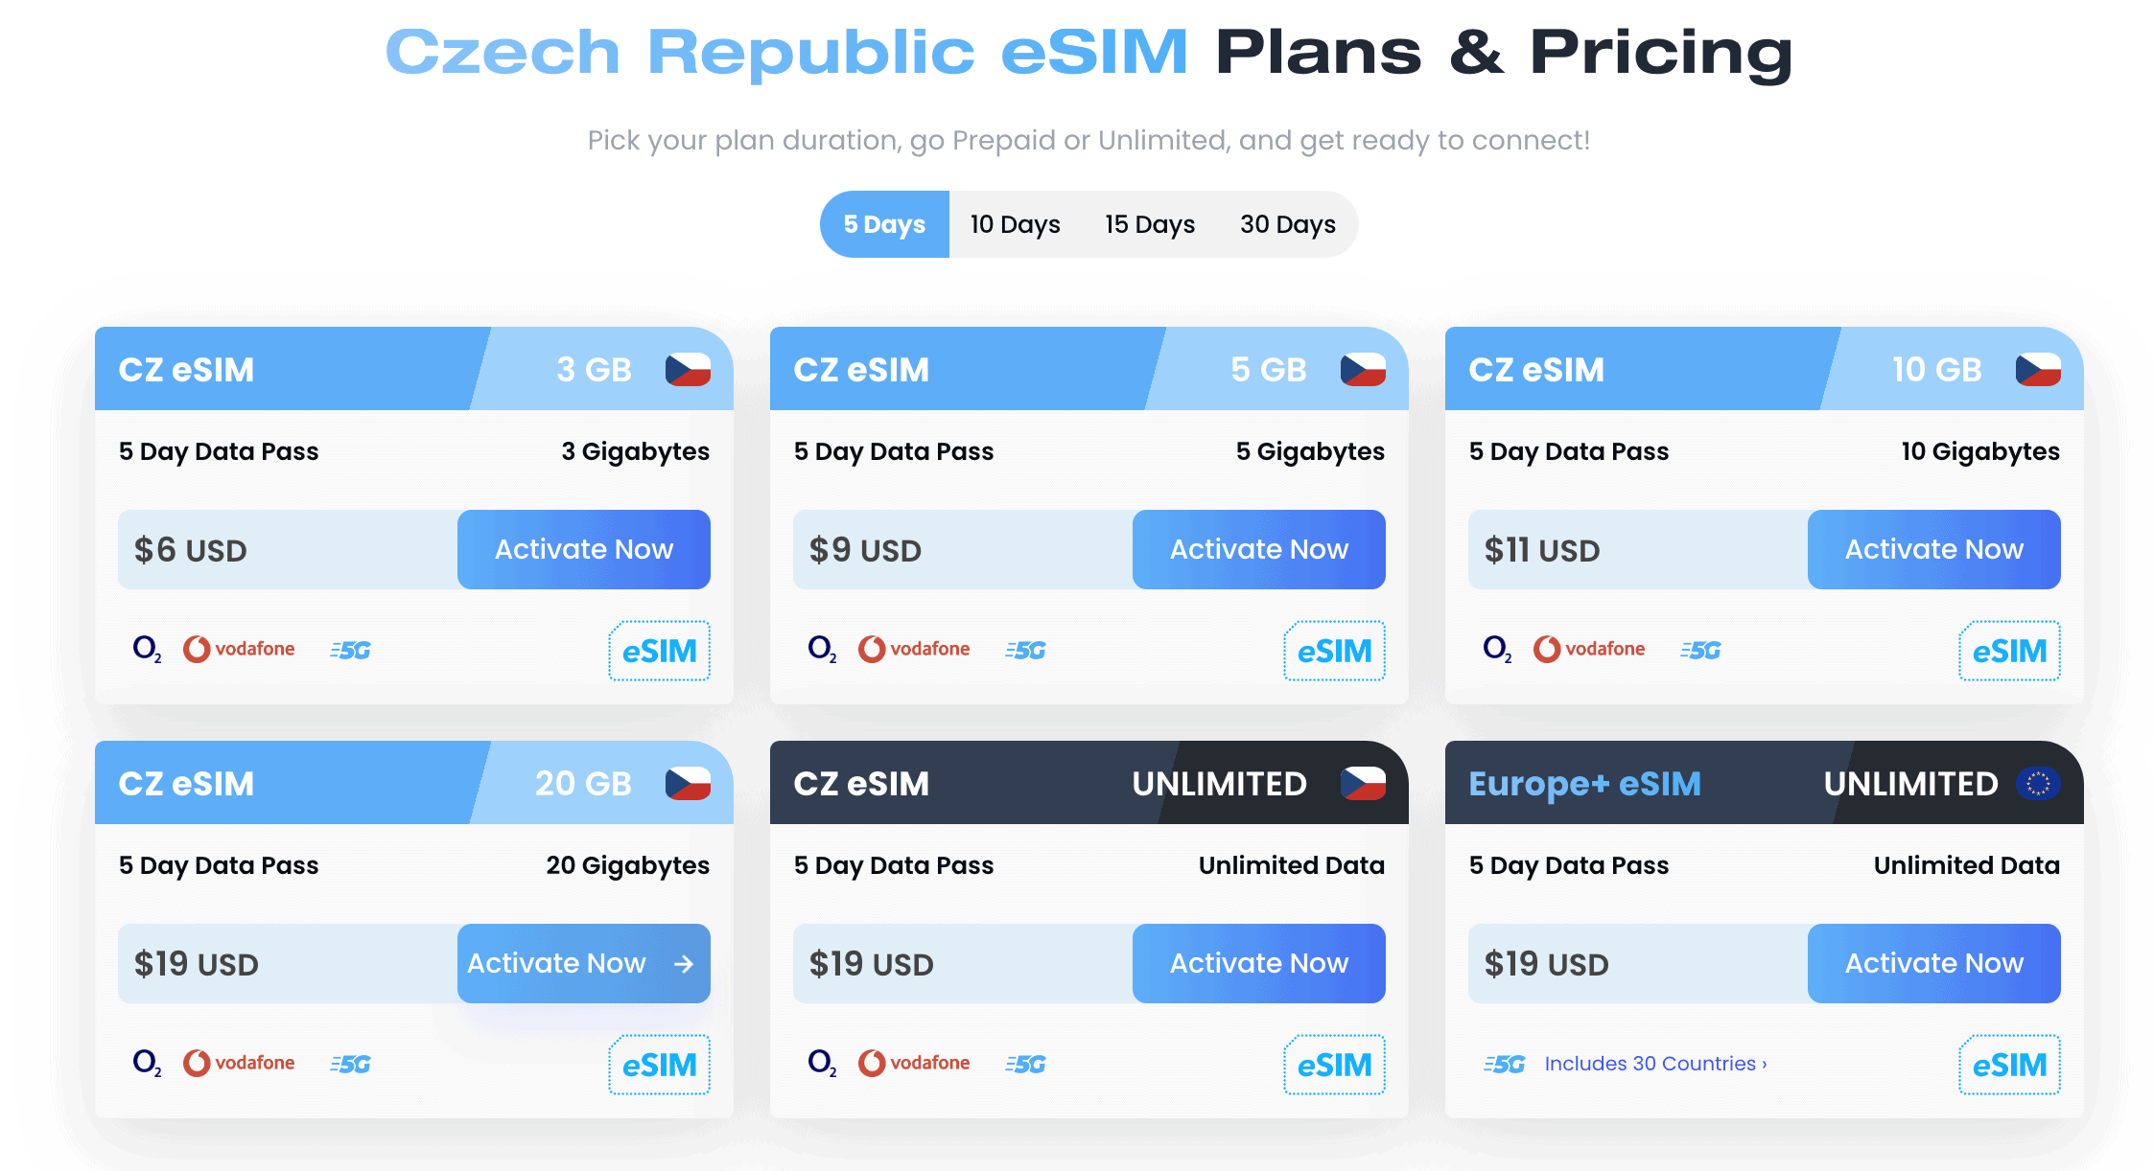This screenshot has width=2154, height=1171.
Task: Click the 5G icon on the 10 GB plan
Action: pos(1699,650)
